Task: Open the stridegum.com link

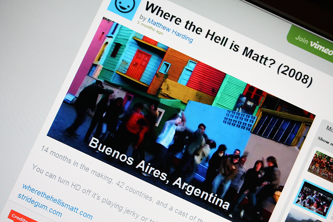Action: (x=40, y=205)
